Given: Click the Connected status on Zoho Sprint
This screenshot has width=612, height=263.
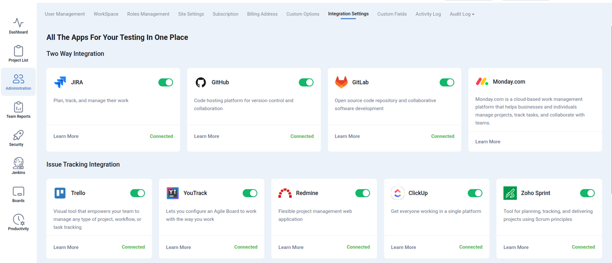Looking at the screenshot, I should pyautogui.click(x=583, y=247).
